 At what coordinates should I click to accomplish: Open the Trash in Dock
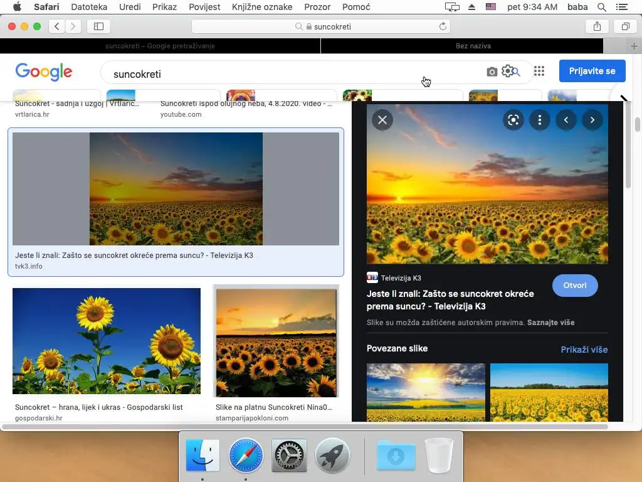439,456
